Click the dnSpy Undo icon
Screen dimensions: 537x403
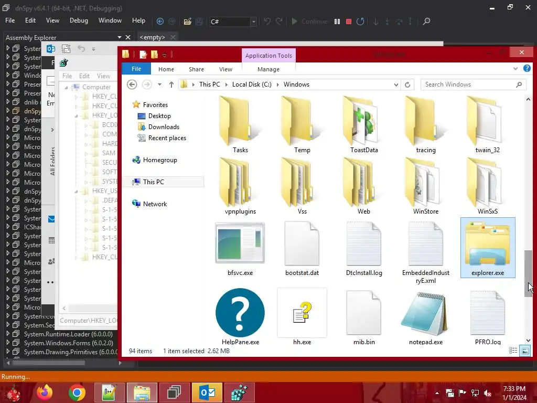[x=267, y=21]
